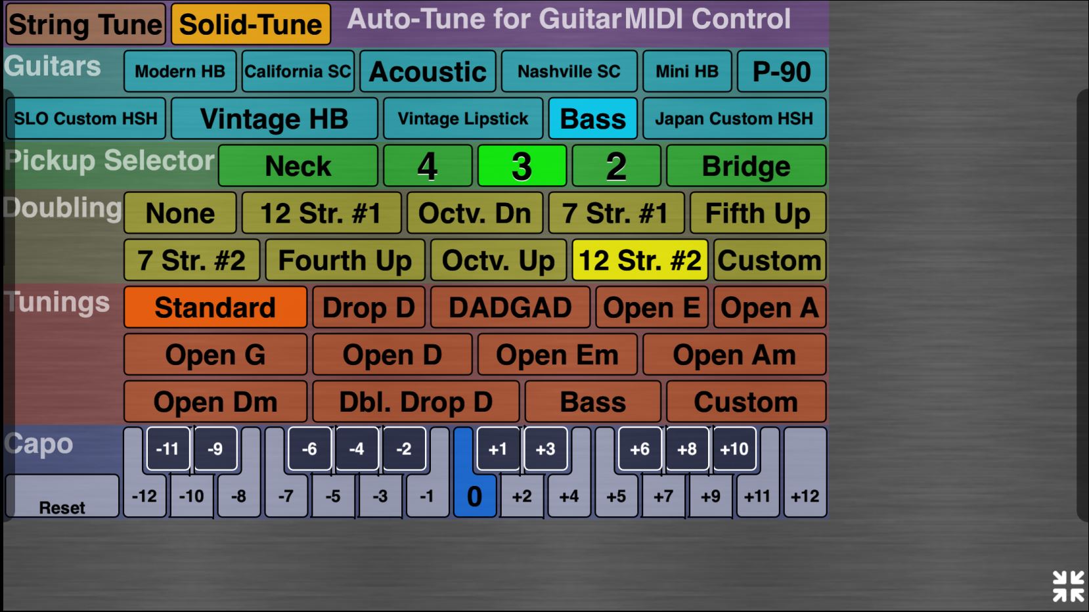Choose the Vintage HB guitar
The width and height of the screenshot is (1089, 612).
275,118
